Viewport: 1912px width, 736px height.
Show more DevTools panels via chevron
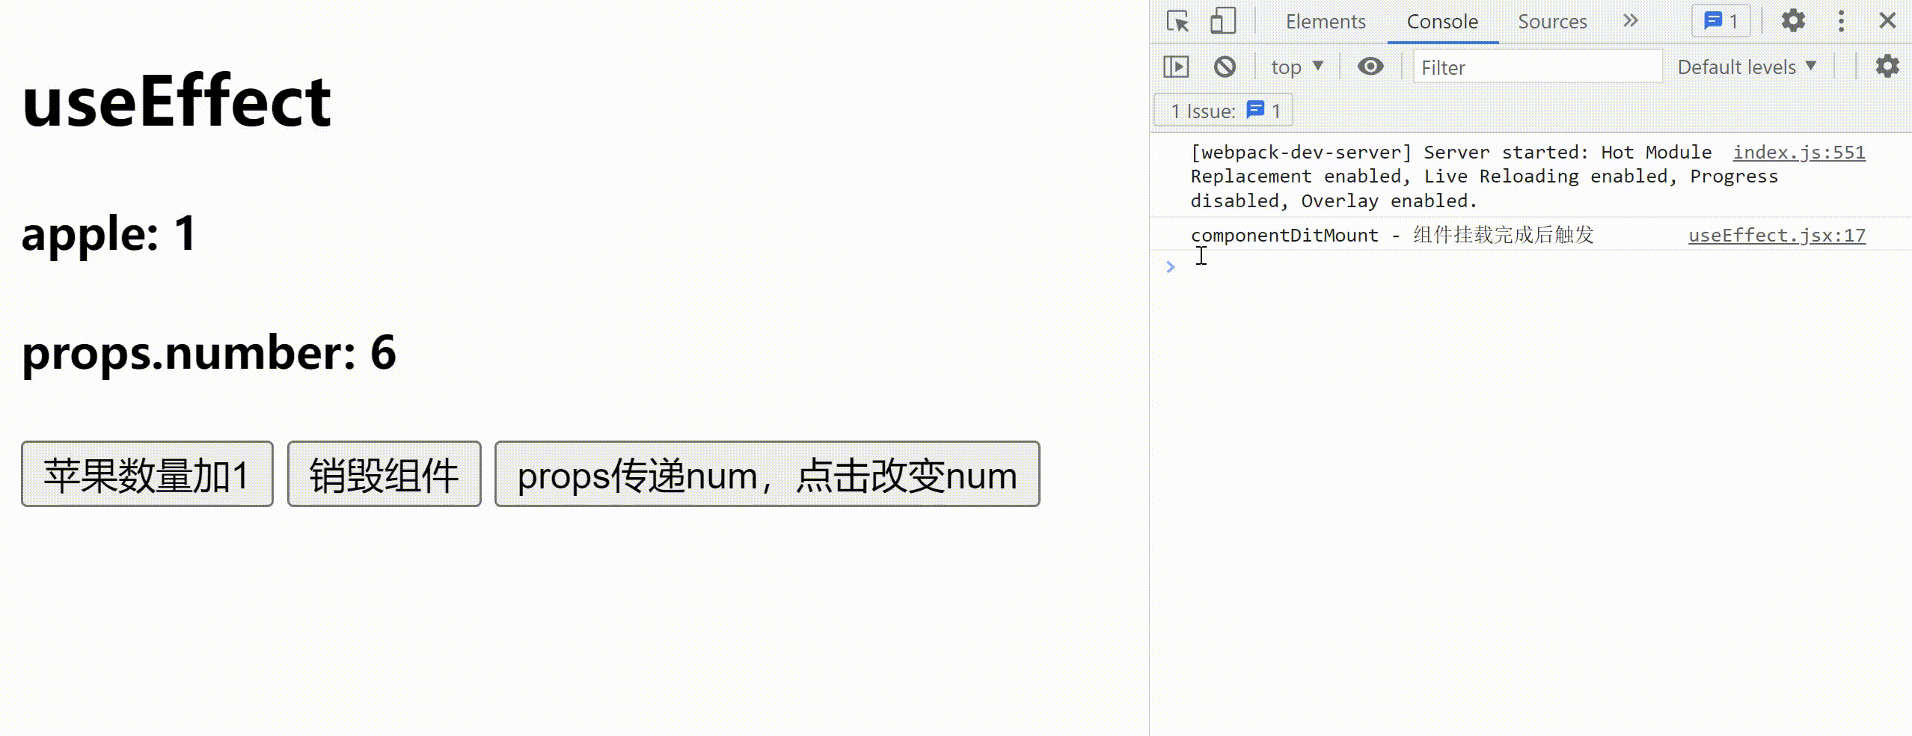pos(1631,21)
